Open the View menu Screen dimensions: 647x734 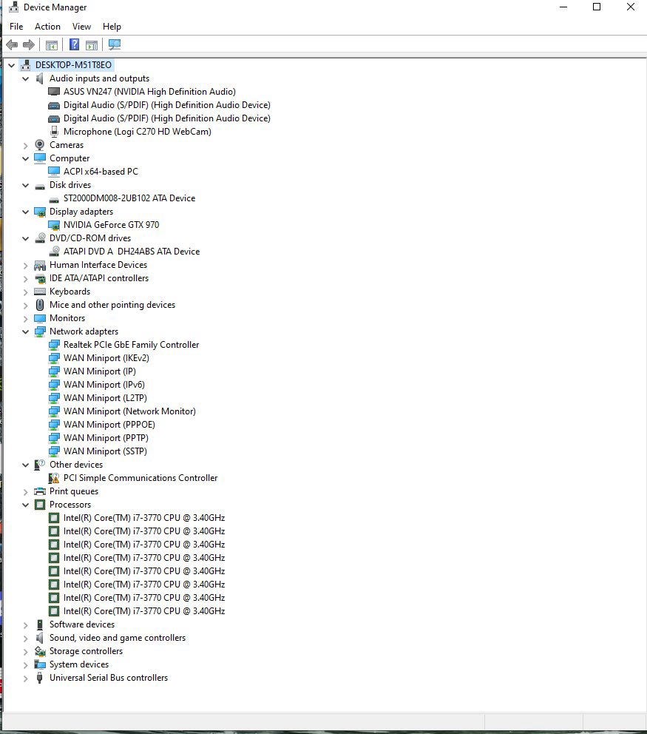coord(81,27)
